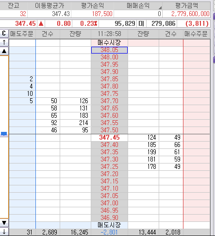Screen dimensions: 215x236
Task: Click the 347.50 price cell
Action: pyautogui.click(x=110, y=130)
